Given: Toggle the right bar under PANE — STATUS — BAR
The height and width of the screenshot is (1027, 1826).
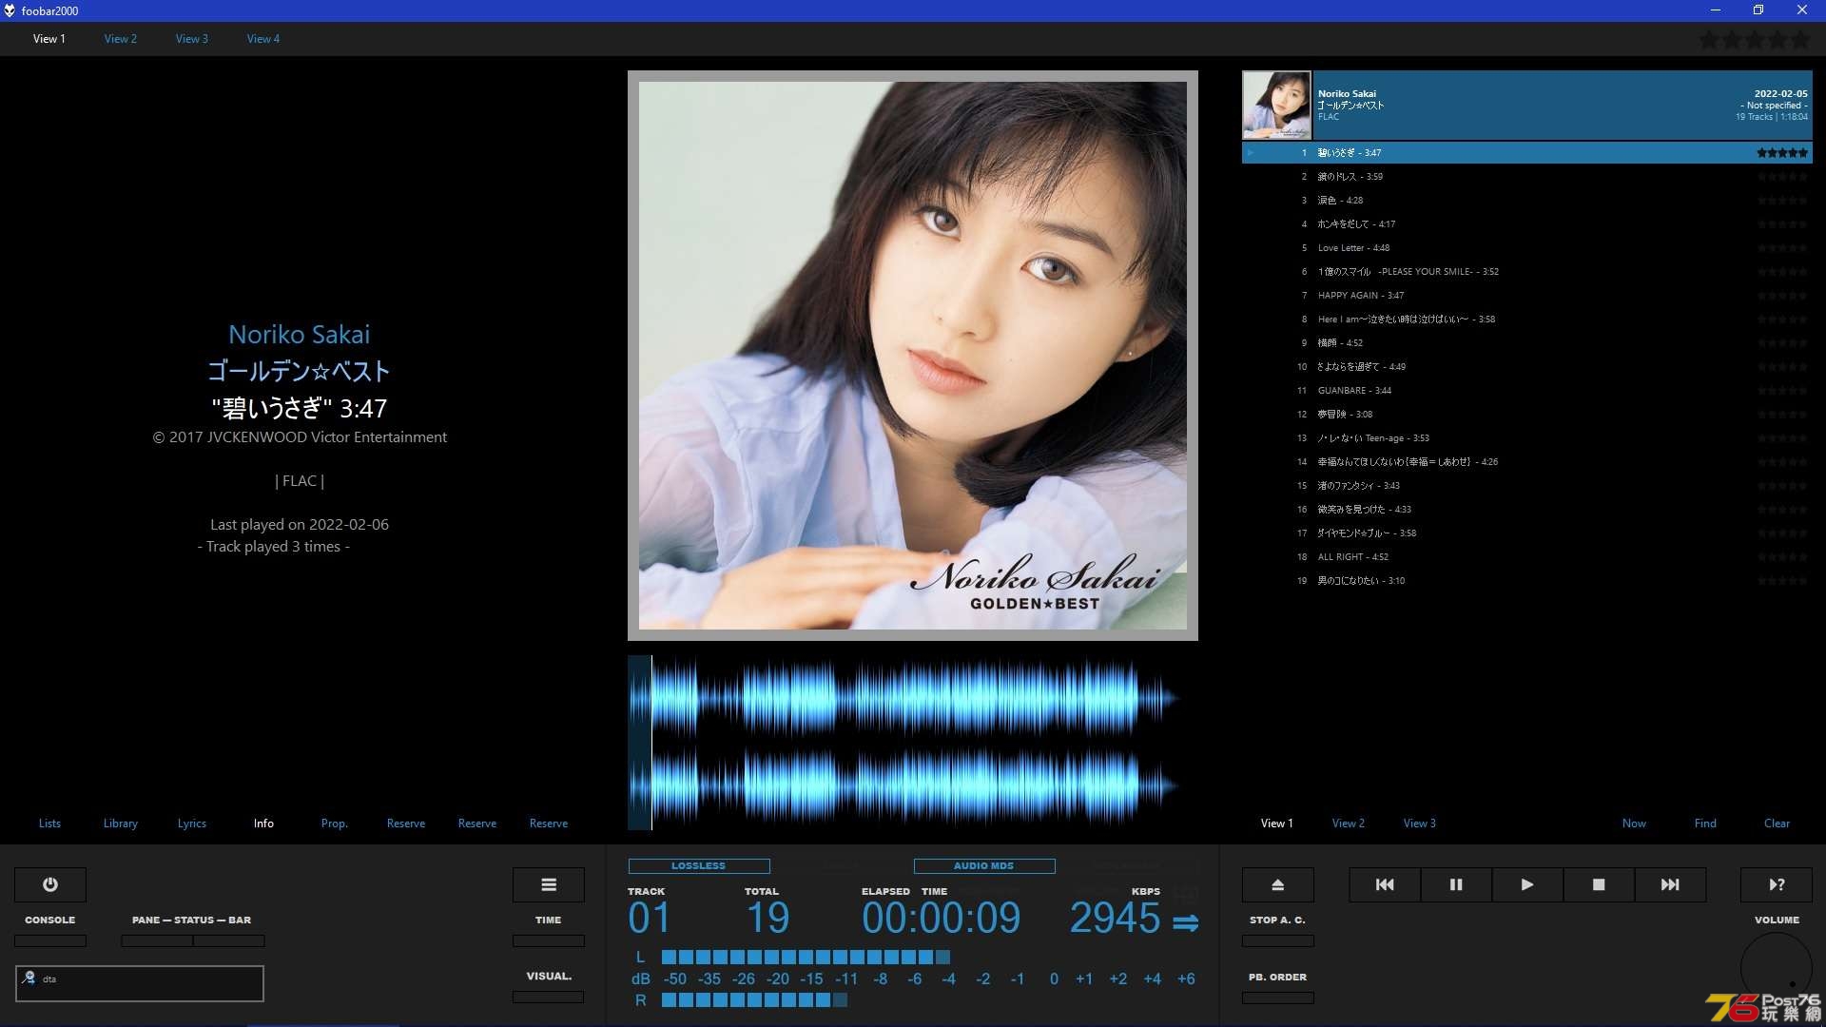Looking at the screenshot, I should [x=229, y=940].
